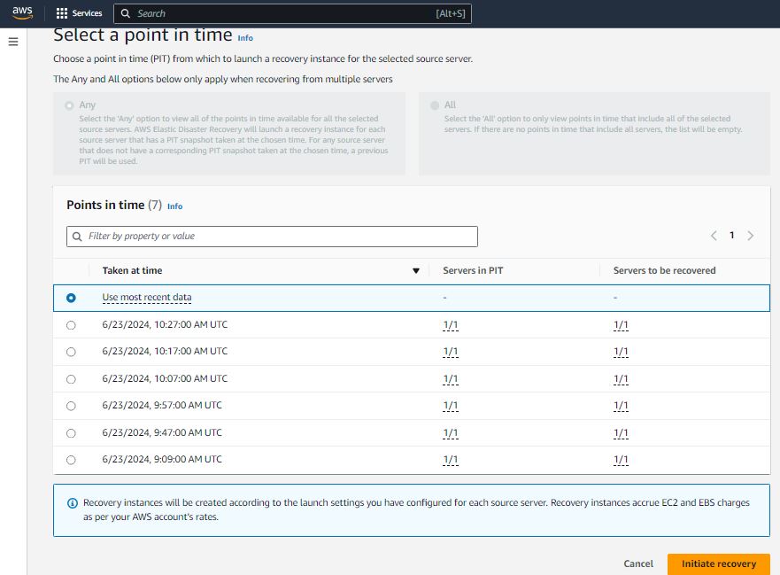This screenshot has height=575, width=780.
Task: Click the AWS top Search bar
Action: pyautogui.click(x=292, y=13)
